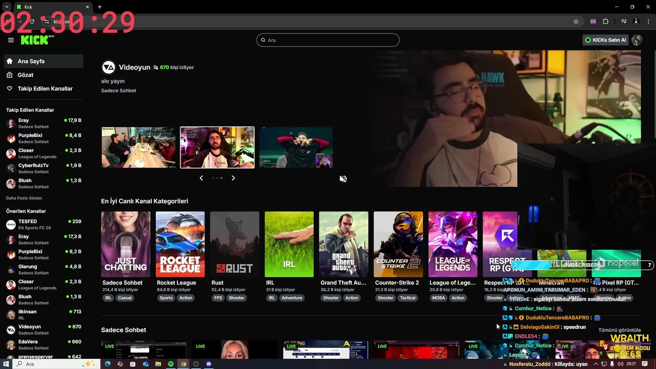This screenshot has width=656, height=369.
Task: Open EdaVera recommended channel
Action: click(x=43, y=344)
